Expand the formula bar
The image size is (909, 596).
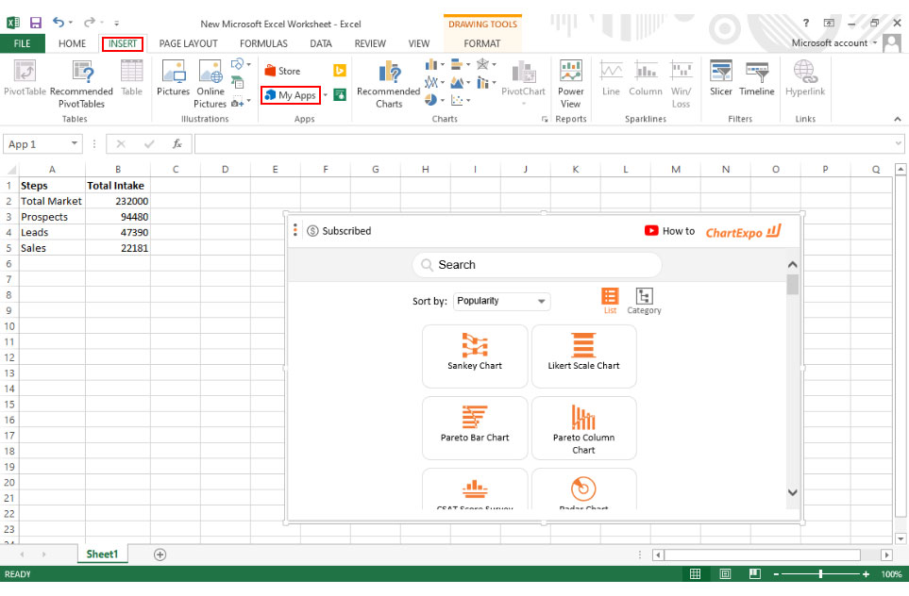pyautogui.click(x=898, y=143)
